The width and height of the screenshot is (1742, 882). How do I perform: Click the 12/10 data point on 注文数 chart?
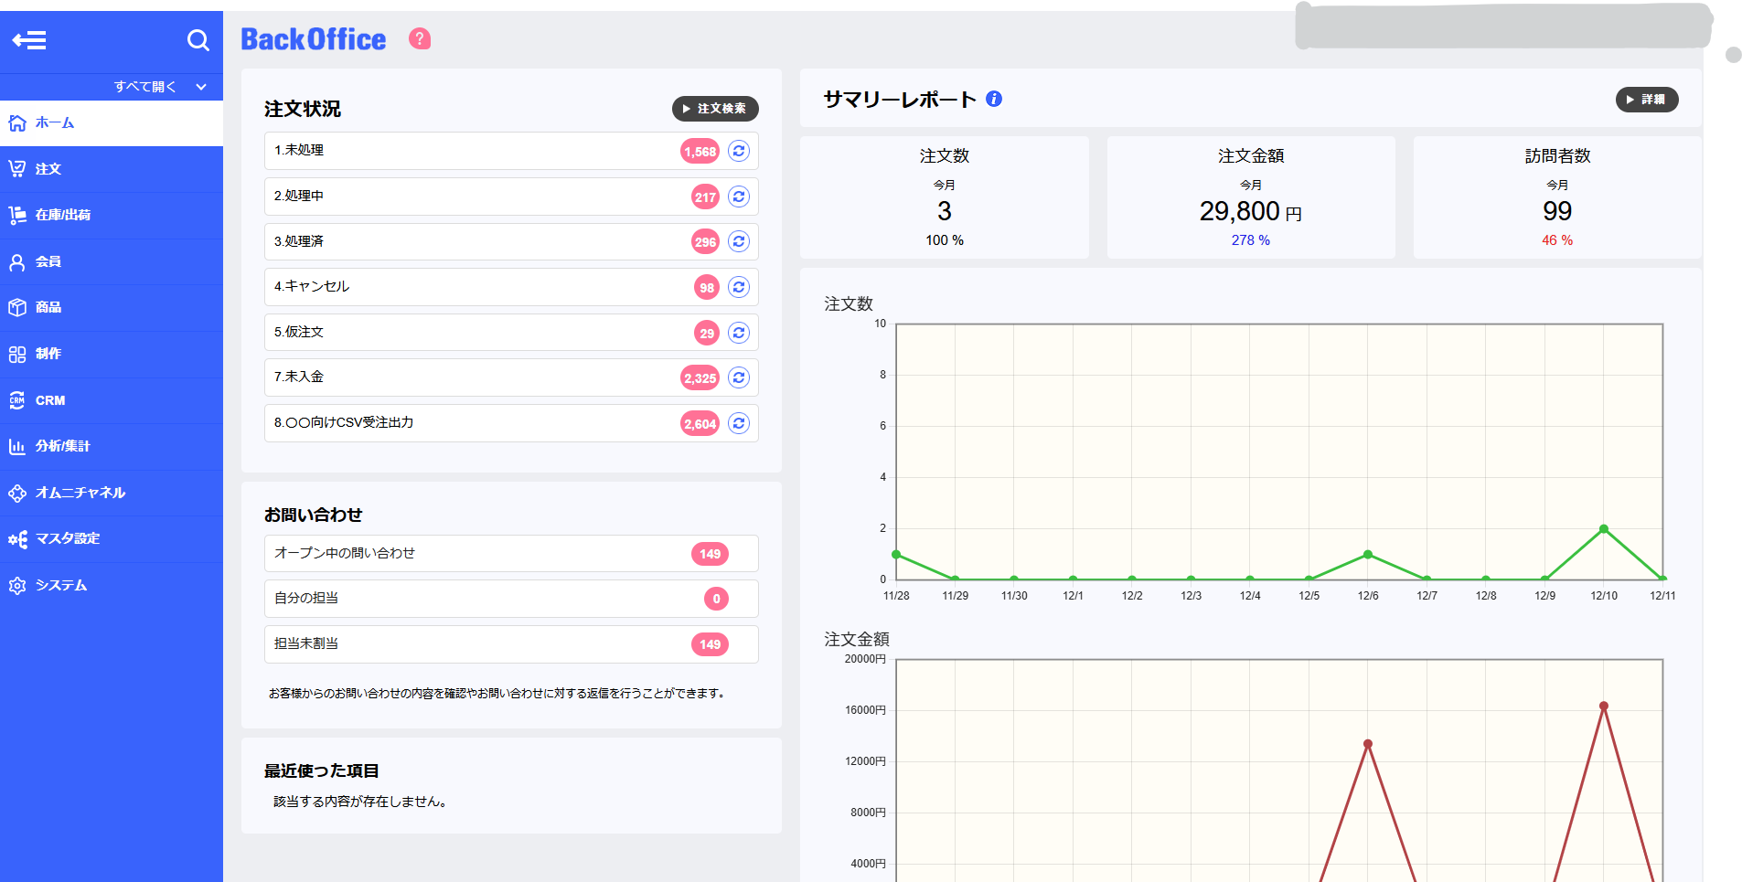(1604, 529)
